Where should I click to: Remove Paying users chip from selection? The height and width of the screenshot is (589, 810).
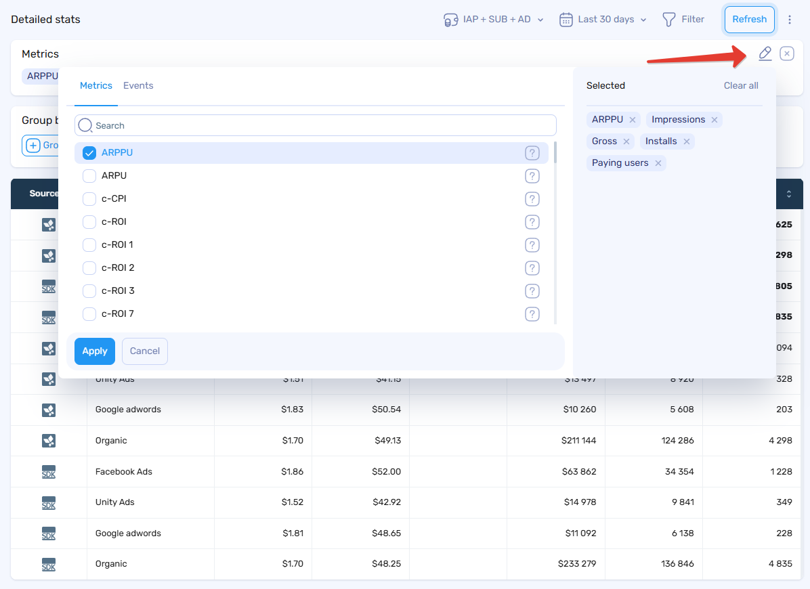(658, 163)
